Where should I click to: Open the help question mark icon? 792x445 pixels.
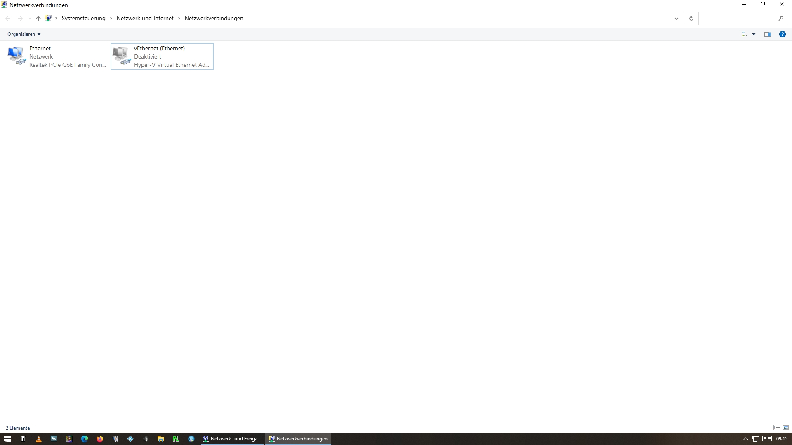[782, 34]
